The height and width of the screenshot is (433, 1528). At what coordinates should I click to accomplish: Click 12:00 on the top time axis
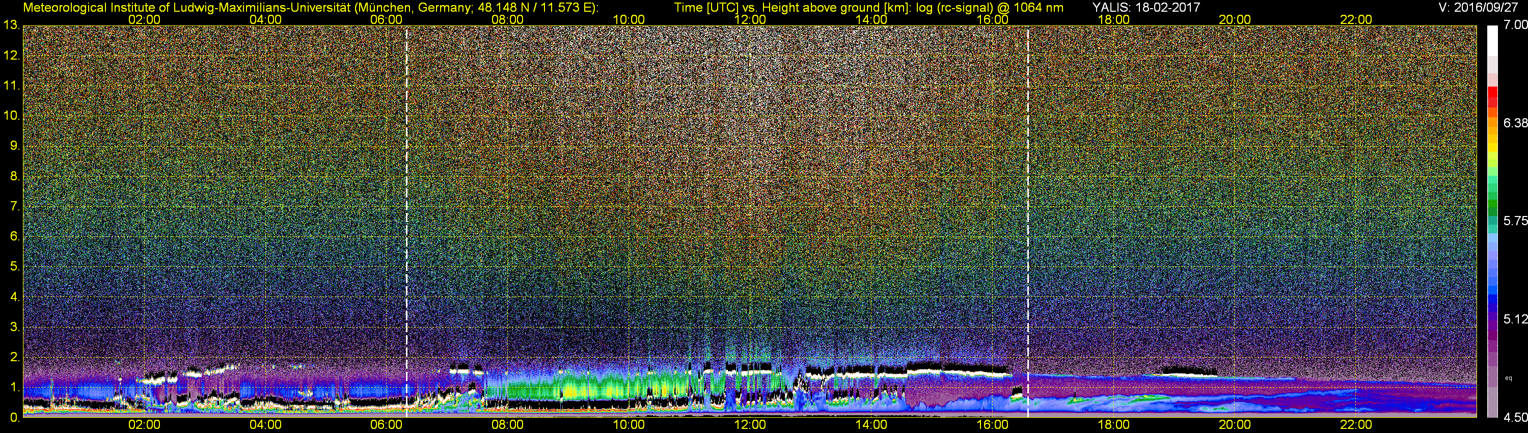point(750,19)
